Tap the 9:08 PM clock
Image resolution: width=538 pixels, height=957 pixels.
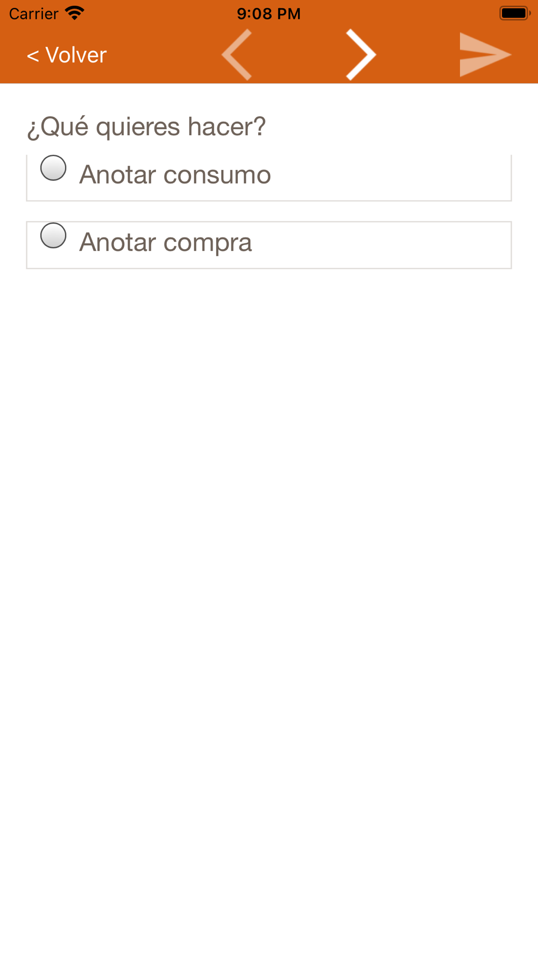(x=268, y=13)
